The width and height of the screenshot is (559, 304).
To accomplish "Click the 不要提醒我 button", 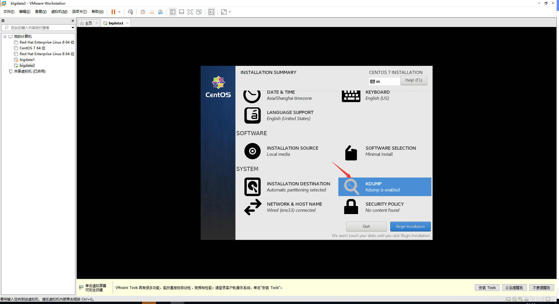I will (542, 288).
